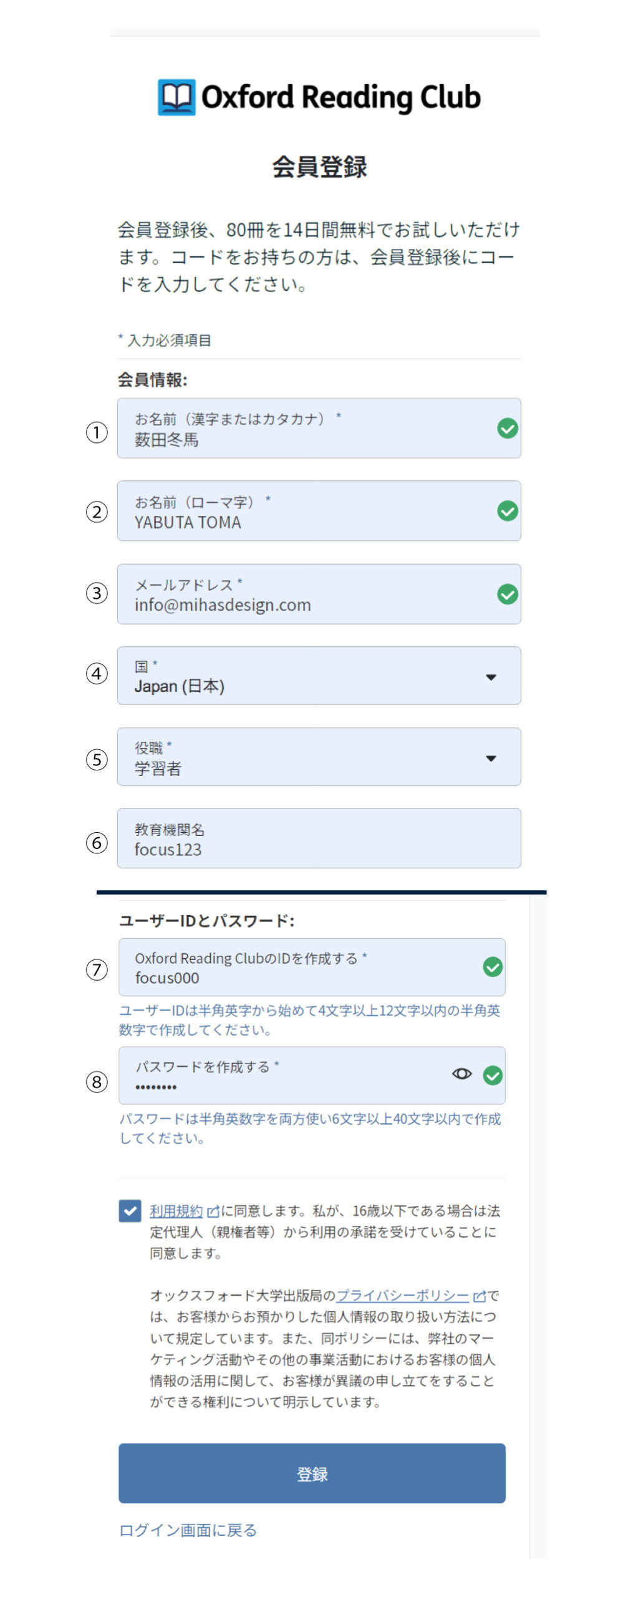Image resolution: width=623 pixels, height=1597 pixels.
Task: Click green checkmark in kanji name field
Action: [507, 429]
